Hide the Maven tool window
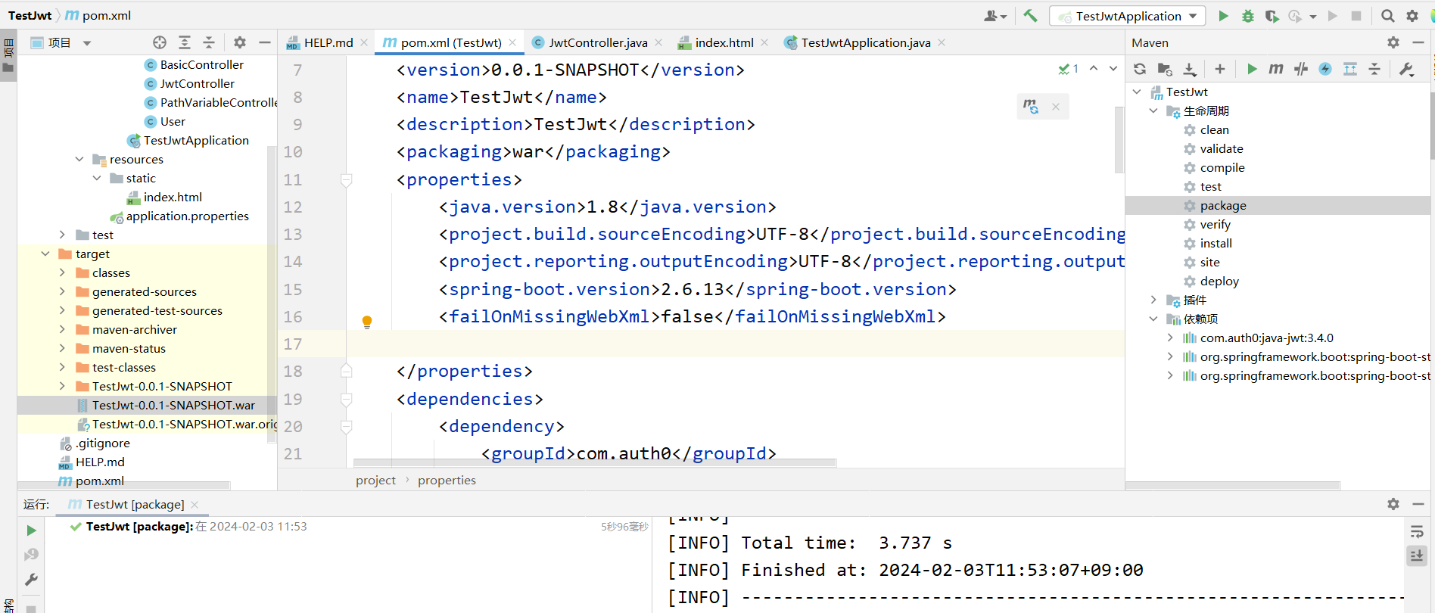 1418,42
